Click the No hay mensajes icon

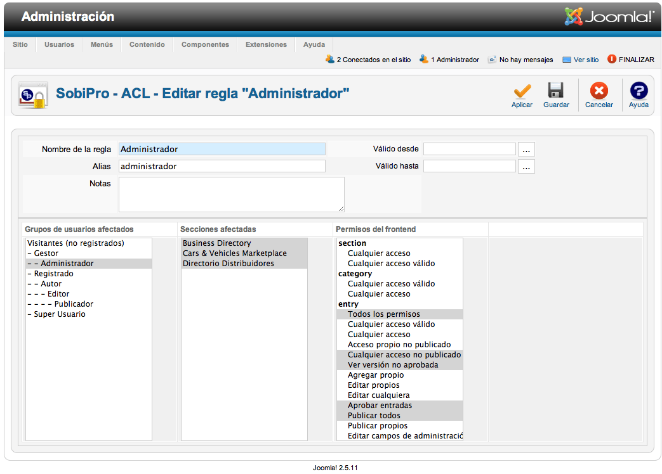[492, 60]
